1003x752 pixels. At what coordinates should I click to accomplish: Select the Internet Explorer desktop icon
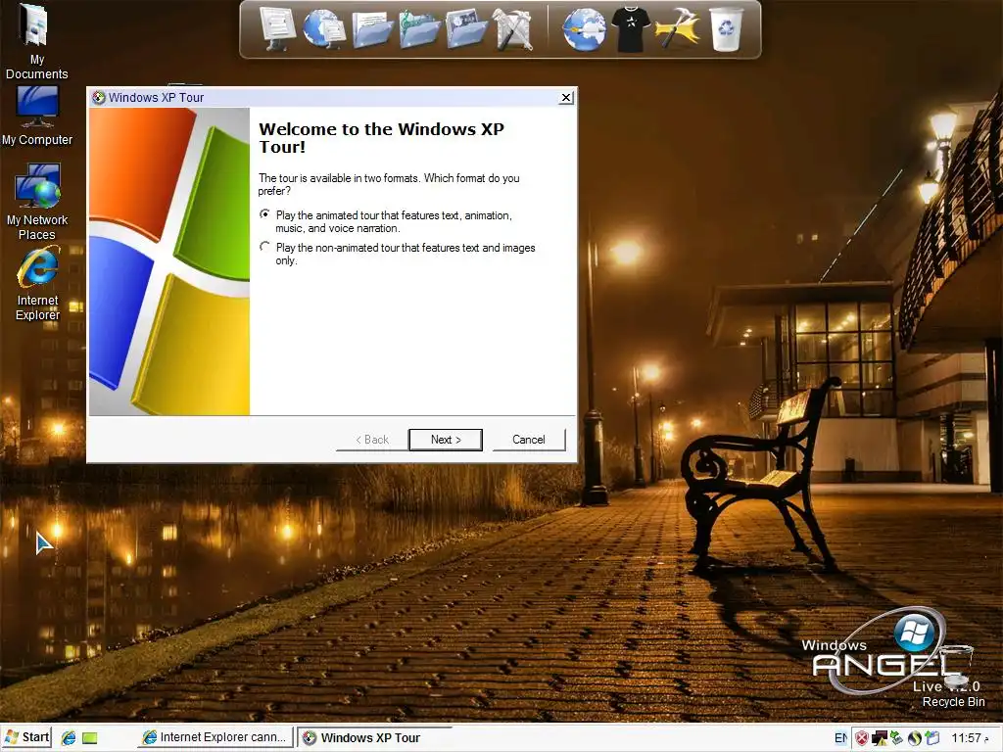37,284
